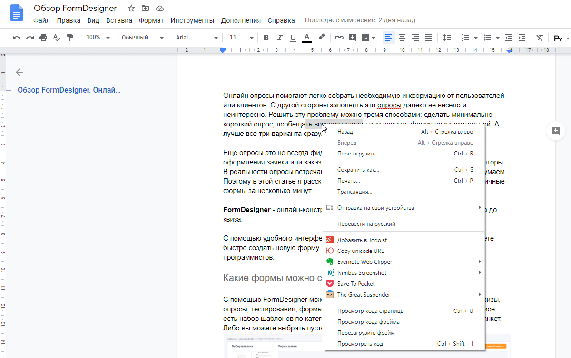Open the line spacing icon
The image size is (571, 358).
click(447, 38)
